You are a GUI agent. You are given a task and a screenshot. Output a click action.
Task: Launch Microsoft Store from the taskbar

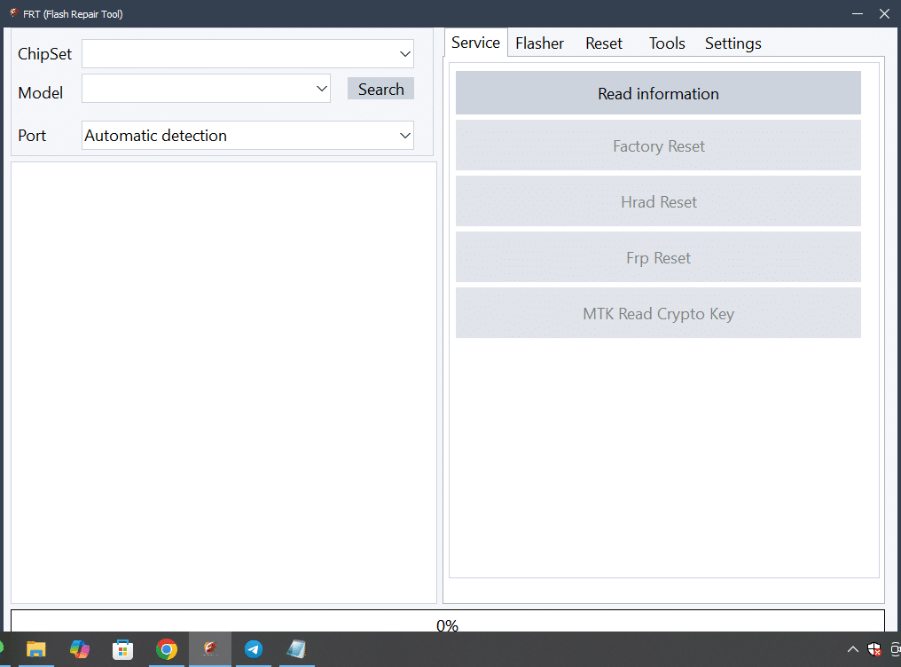point(122,649)
